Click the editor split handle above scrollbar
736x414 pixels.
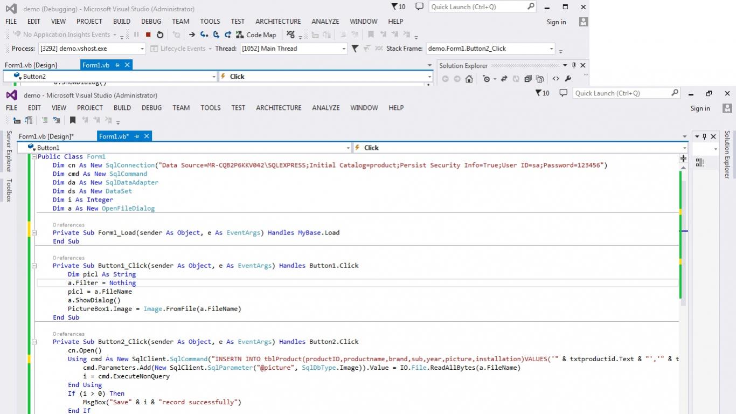click(x=683, y=158)
